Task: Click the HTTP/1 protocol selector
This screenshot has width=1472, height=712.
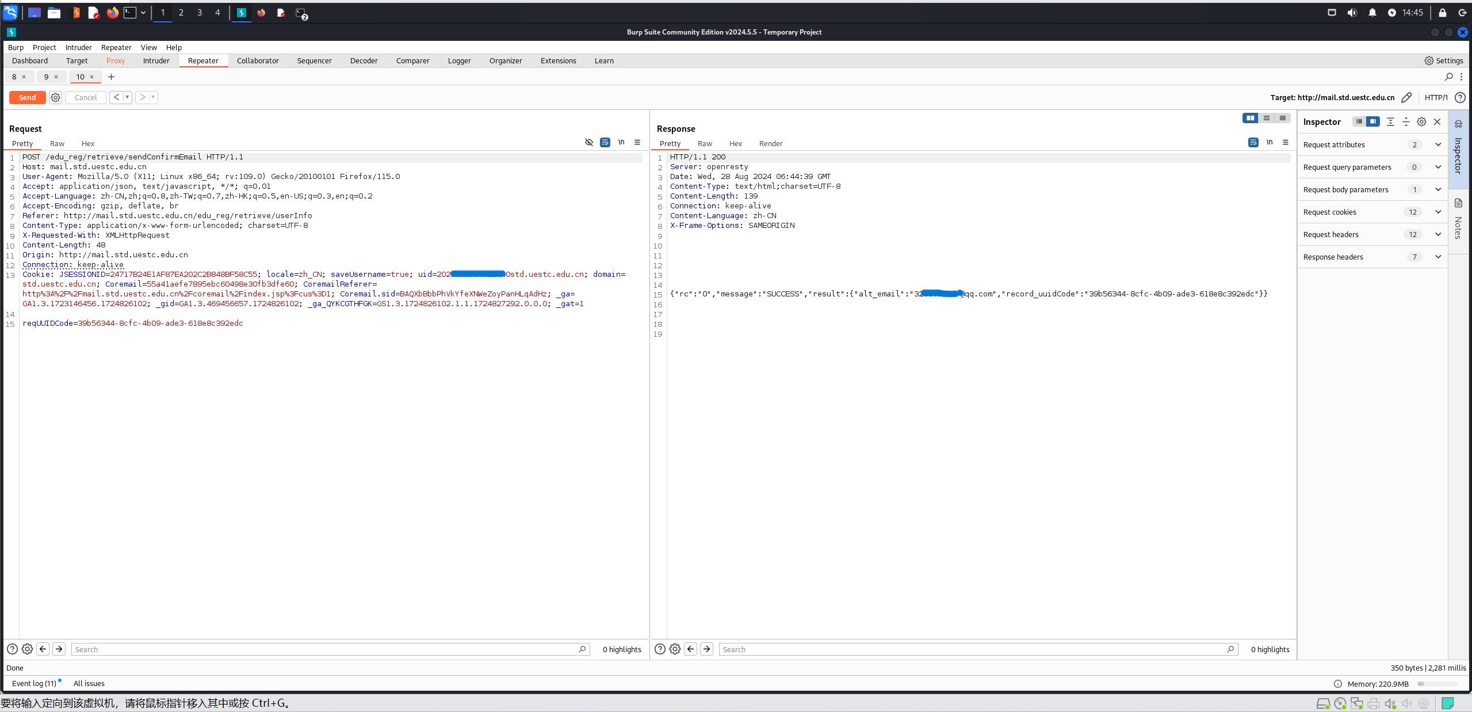Action: [x=1436, y=97]
